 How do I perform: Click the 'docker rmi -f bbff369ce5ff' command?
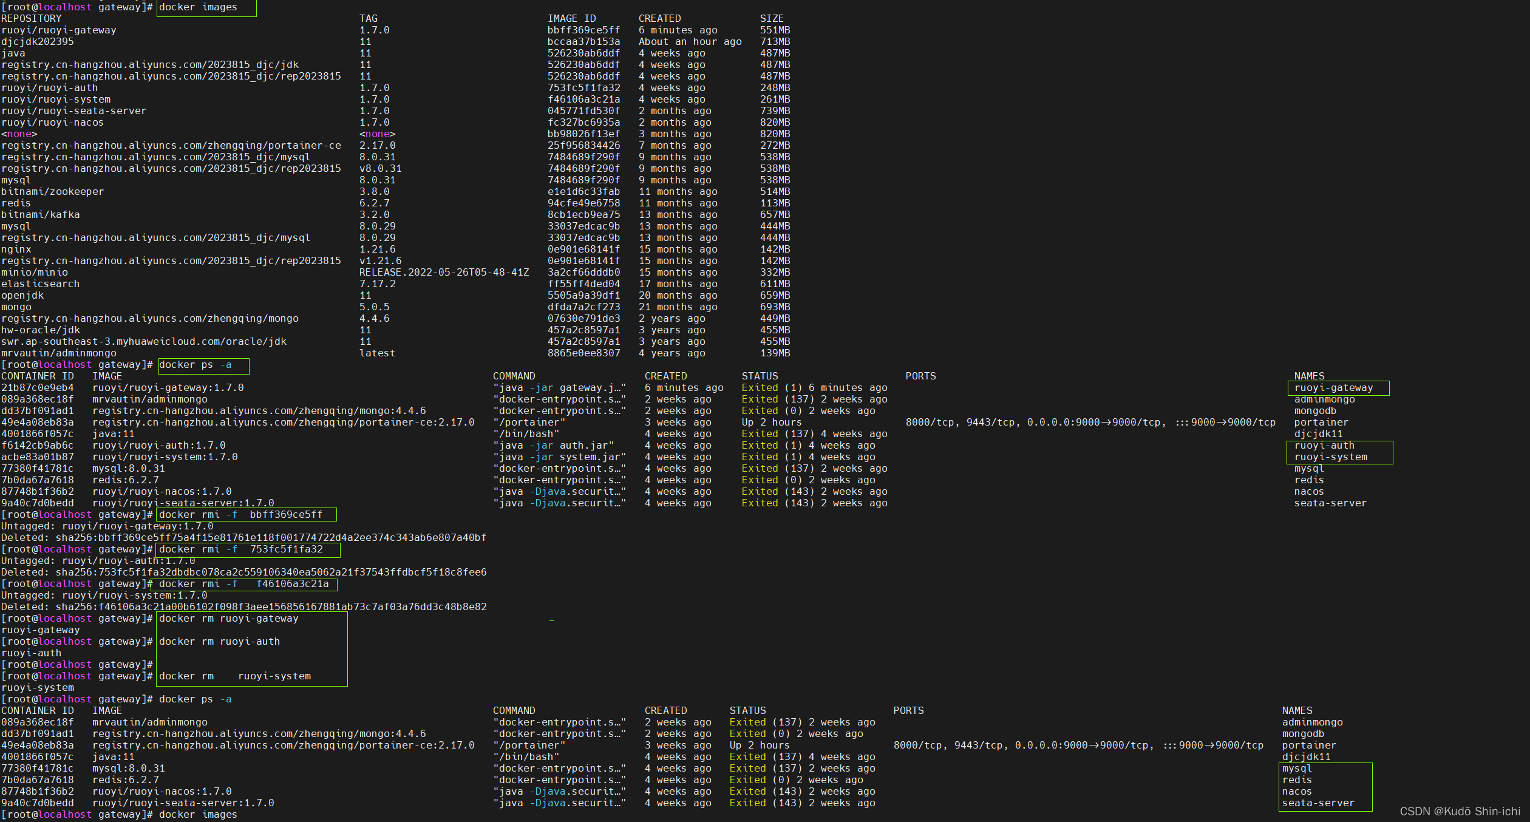[241, 515]
